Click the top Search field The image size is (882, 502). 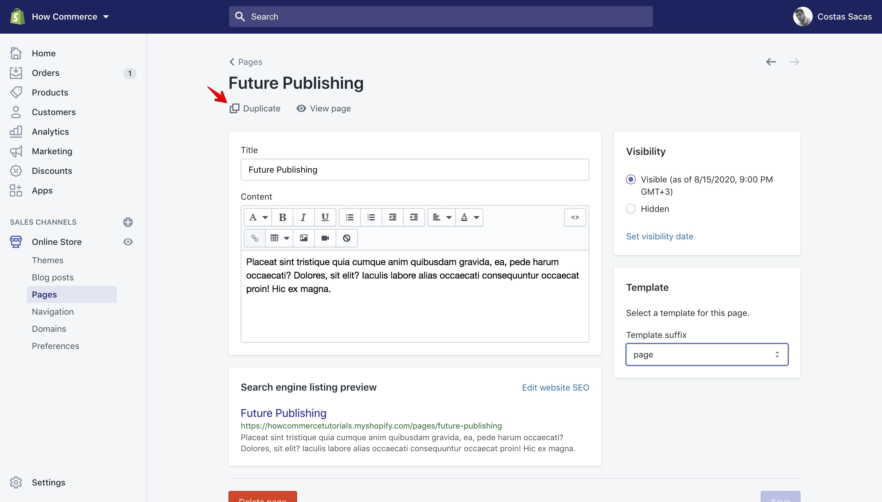[440, 17]
